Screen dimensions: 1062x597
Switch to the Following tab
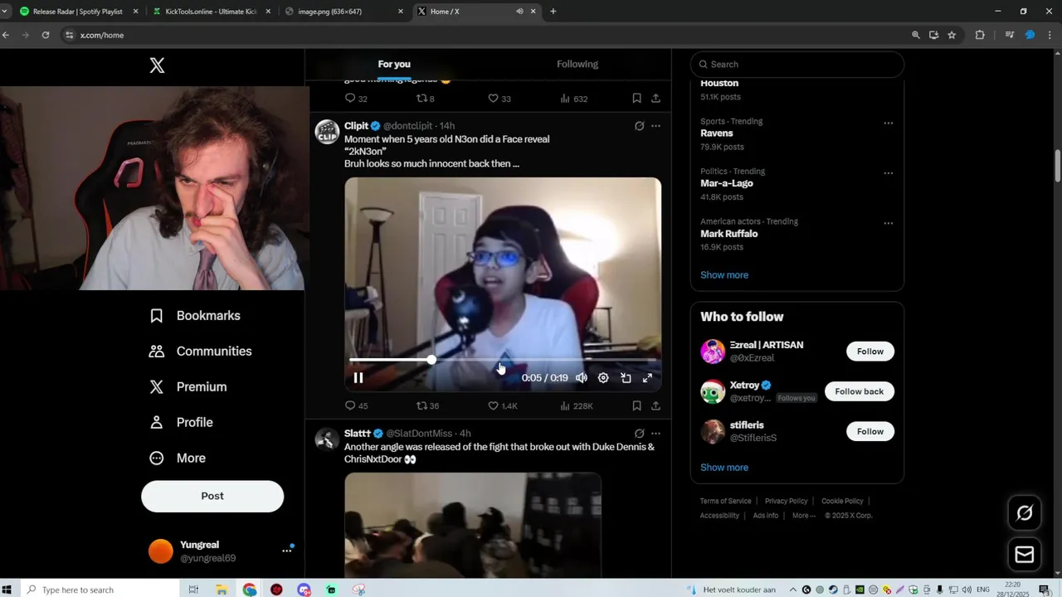[577, 65]
